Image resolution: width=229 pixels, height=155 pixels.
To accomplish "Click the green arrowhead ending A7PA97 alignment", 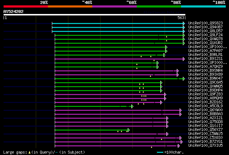I will pyautogui.click(x=166, y=51).
